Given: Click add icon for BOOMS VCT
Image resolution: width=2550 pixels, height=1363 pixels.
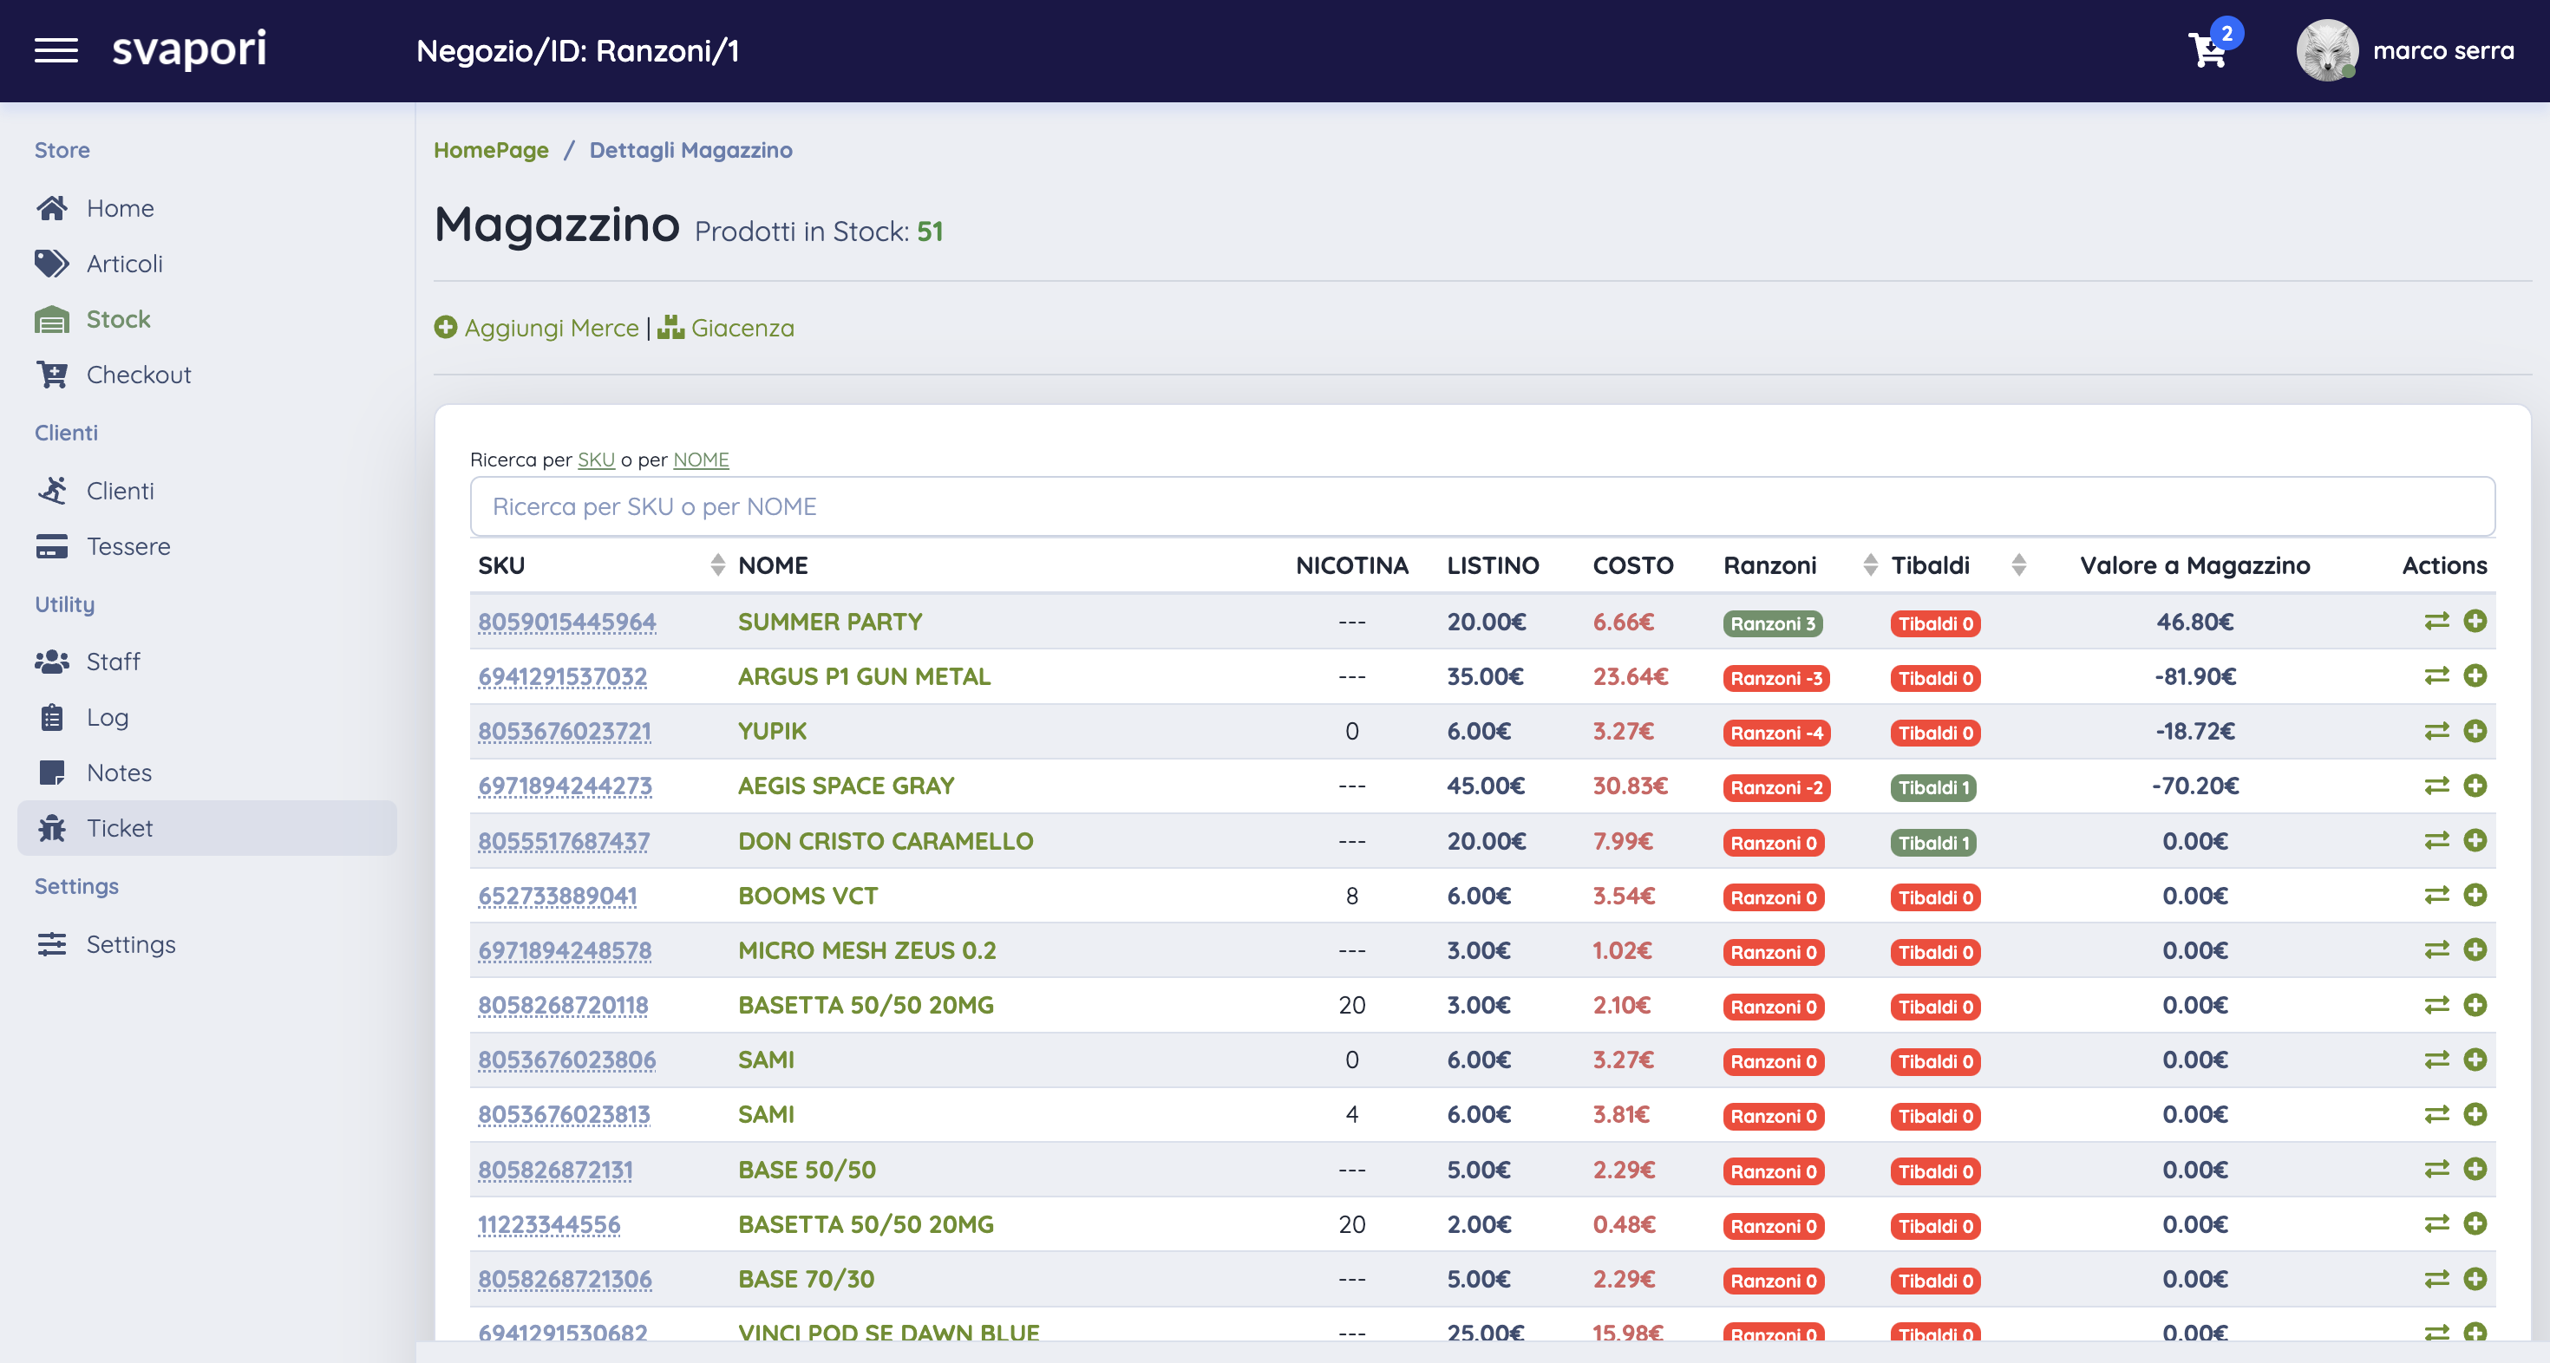Looking at the screenshot, I should click(x=2475, y=896).
